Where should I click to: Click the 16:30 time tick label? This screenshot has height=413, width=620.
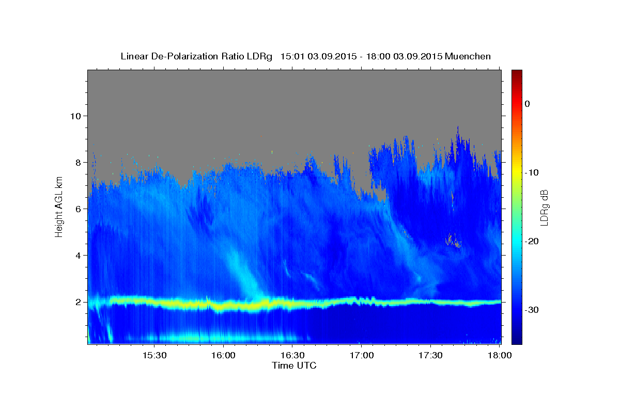pyautogui.click(x=292, y=356)
